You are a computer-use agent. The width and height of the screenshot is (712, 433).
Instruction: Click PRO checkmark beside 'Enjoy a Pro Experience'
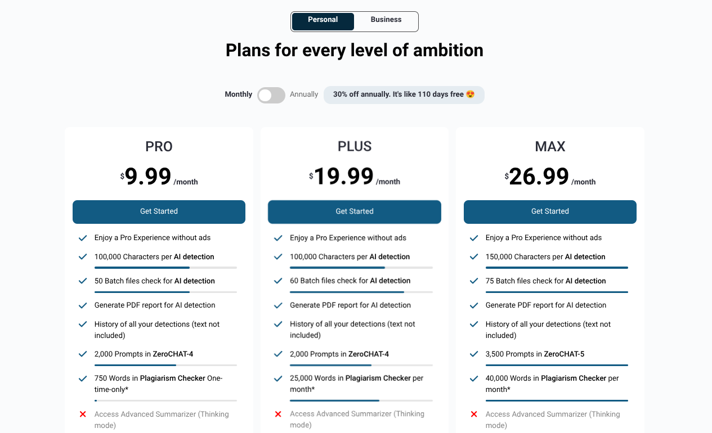[83, 238]
